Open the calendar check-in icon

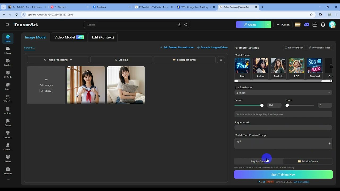315,24
